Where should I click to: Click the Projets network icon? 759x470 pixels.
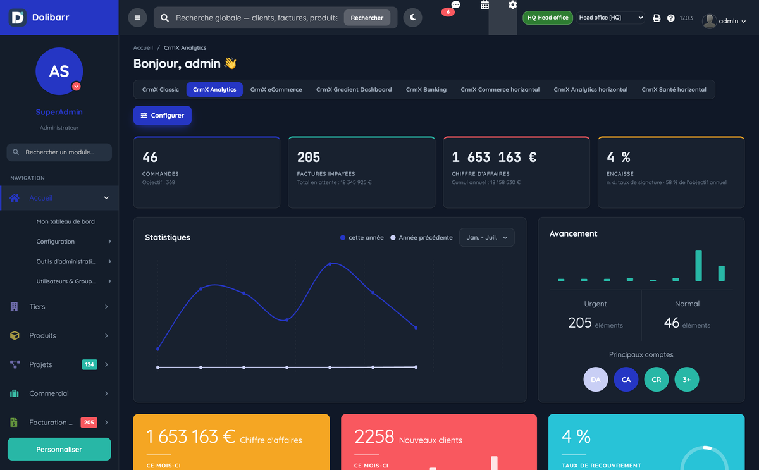(15, 364)
